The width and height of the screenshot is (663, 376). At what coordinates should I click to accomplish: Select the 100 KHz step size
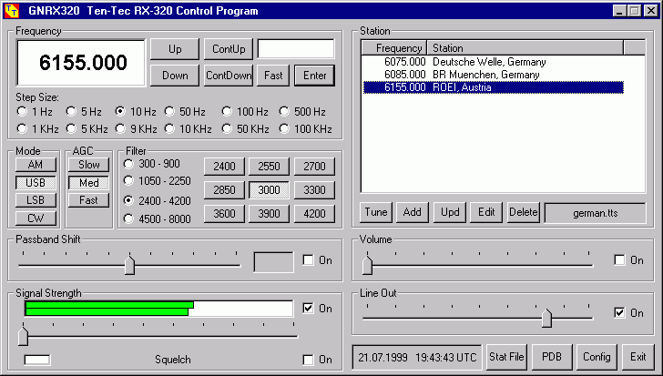306,129
